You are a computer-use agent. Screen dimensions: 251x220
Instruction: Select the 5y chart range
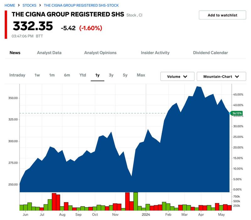[x=125, y=75]
